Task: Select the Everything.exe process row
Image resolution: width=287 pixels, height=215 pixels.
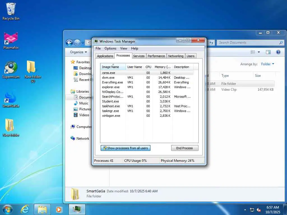Action: pos(147,83)
